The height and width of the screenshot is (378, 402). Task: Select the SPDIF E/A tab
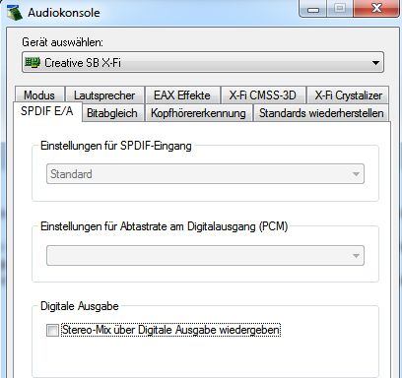point(47,111)
